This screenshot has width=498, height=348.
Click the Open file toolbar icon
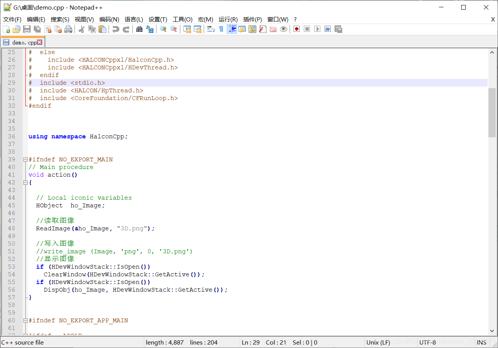pyautogui.click(x=16, y=29)
